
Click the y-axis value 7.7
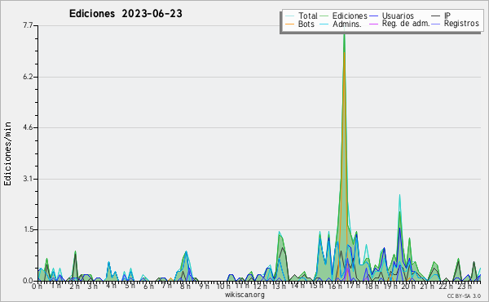pyautogui.click(x=28, y=25)
